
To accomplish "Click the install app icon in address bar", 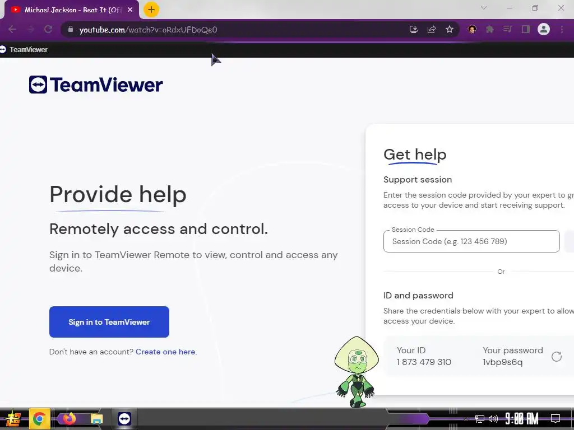I will point(413,29).
